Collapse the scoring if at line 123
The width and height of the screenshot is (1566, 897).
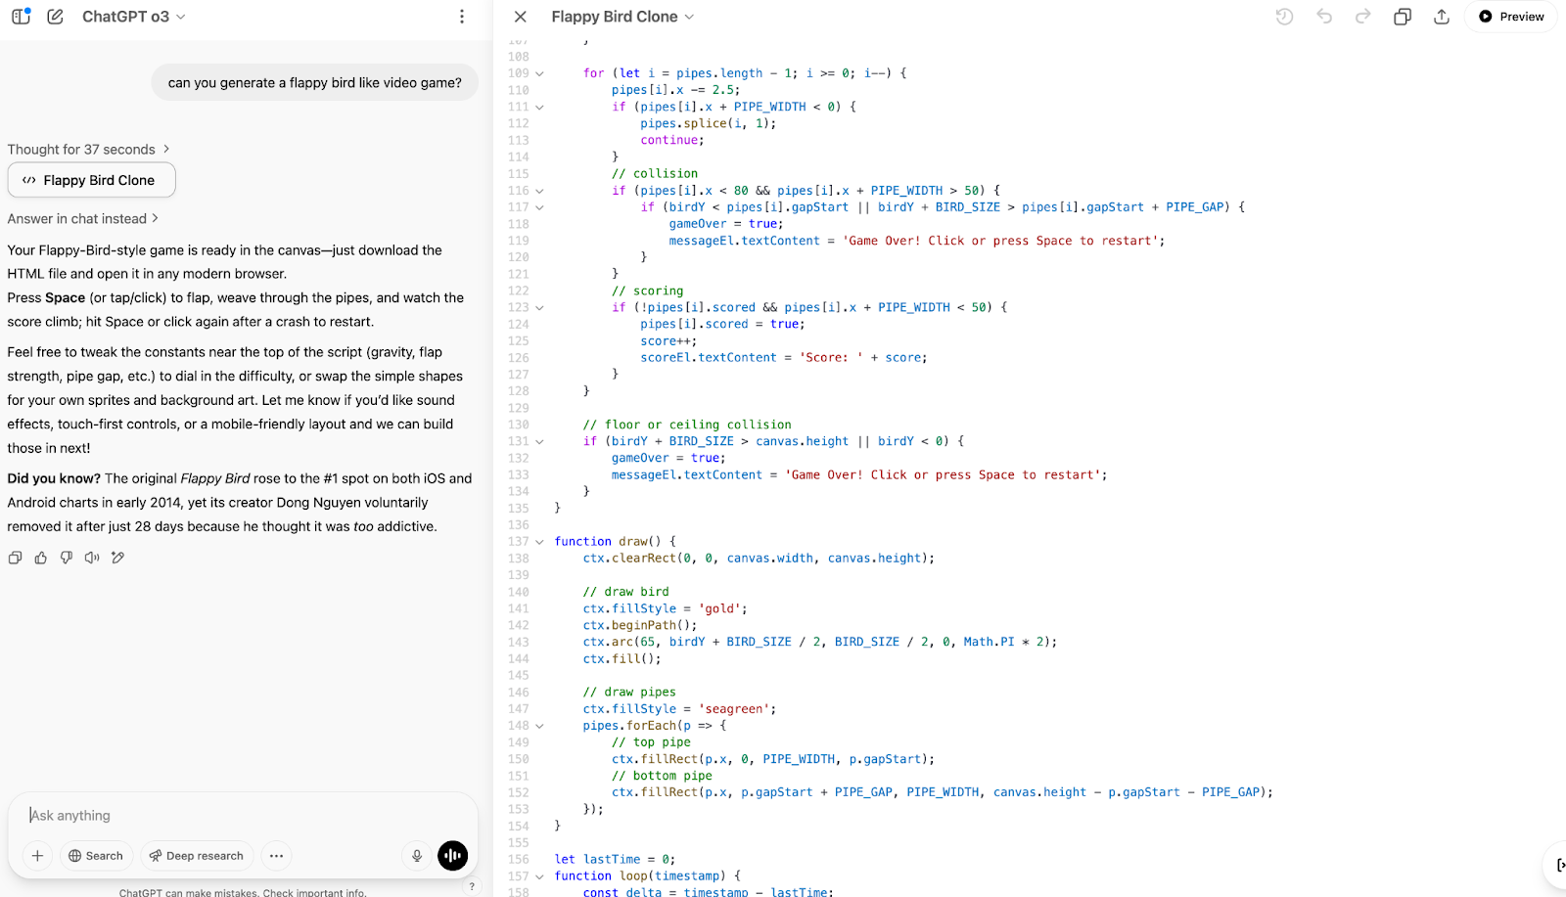click(539, 307)
